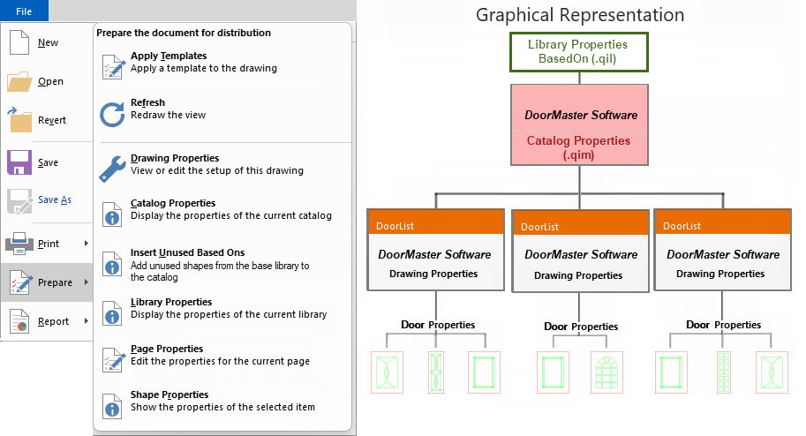Select Insert Unused Based Ons entry

[x=219, y=265]
